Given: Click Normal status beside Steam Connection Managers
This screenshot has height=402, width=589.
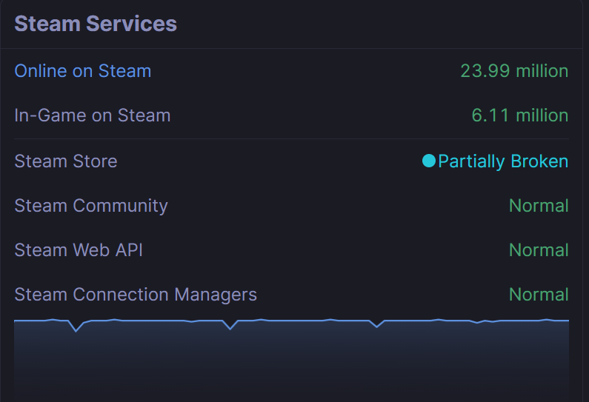Looking at the screenshot, I should tap(539, 295).
